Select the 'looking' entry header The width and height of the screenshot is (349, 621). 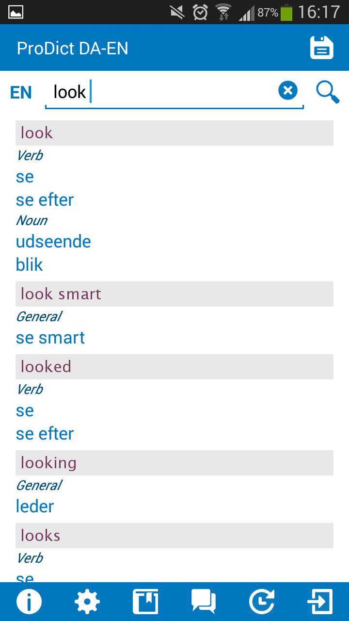click(174, 463)
